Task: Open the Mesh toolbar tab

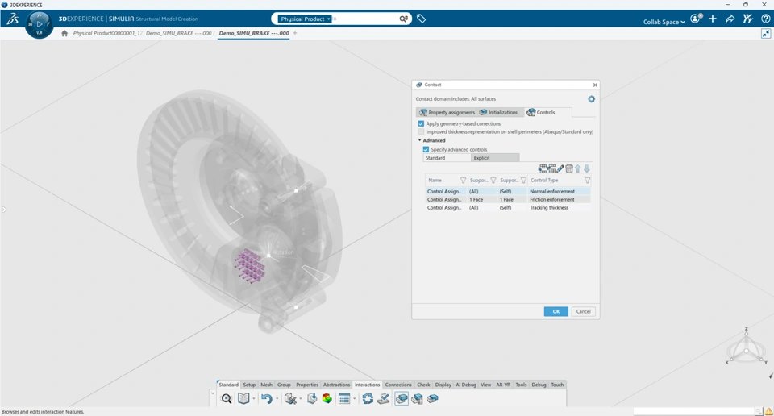Action: click(x=267, y=385)
